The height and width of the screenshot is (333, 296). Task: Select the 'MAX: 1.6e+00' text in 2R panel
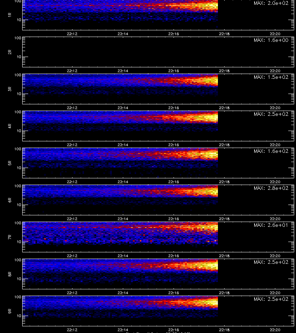click(271, 40)
